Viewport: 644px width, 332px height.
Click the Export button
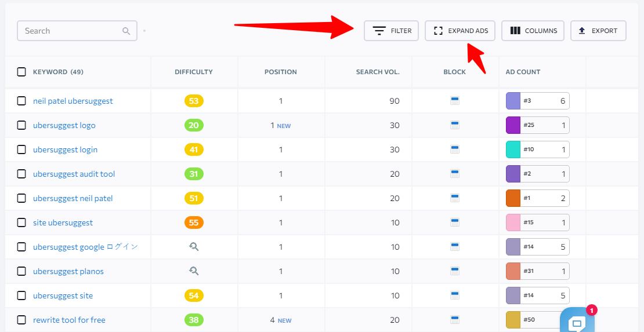[598, 31]
